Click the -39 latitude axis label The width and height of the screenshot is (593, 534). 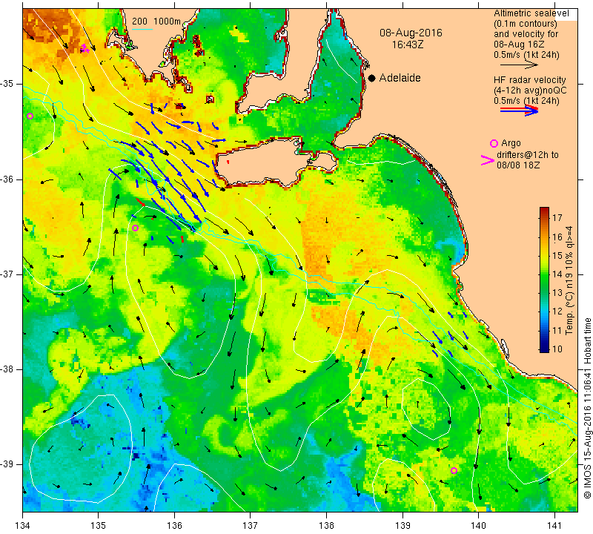point(9,464)
